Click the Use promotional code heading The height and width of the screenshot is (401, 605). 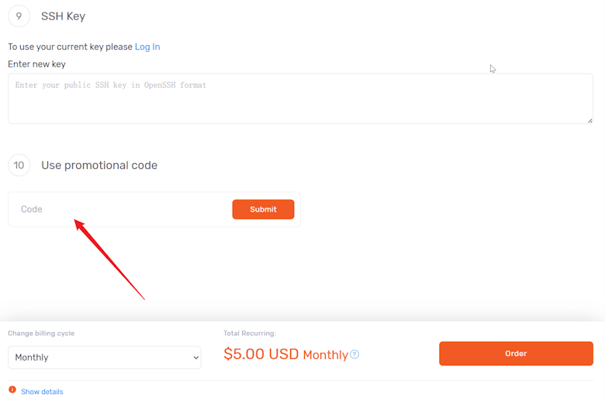coord(99,165)
